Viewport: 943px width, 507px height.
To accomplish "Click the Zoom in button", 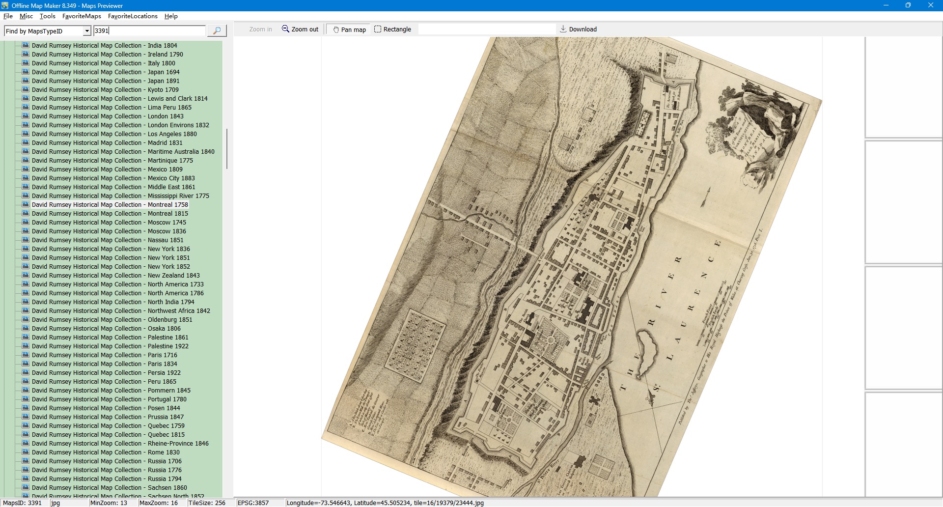I will (x=260, y=29).
